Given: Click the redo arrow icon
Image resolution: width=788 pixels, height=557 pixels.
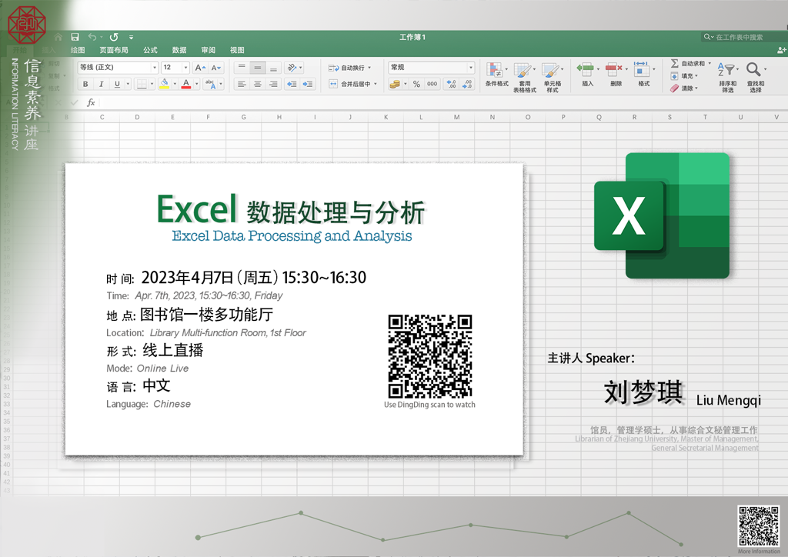Looking at the screenshot, I should tap(114, 37).
